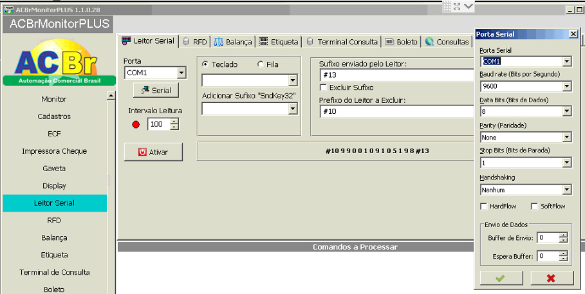Click the Leitor Serial tab icon

pyautogui.click(x=127, y=41)
